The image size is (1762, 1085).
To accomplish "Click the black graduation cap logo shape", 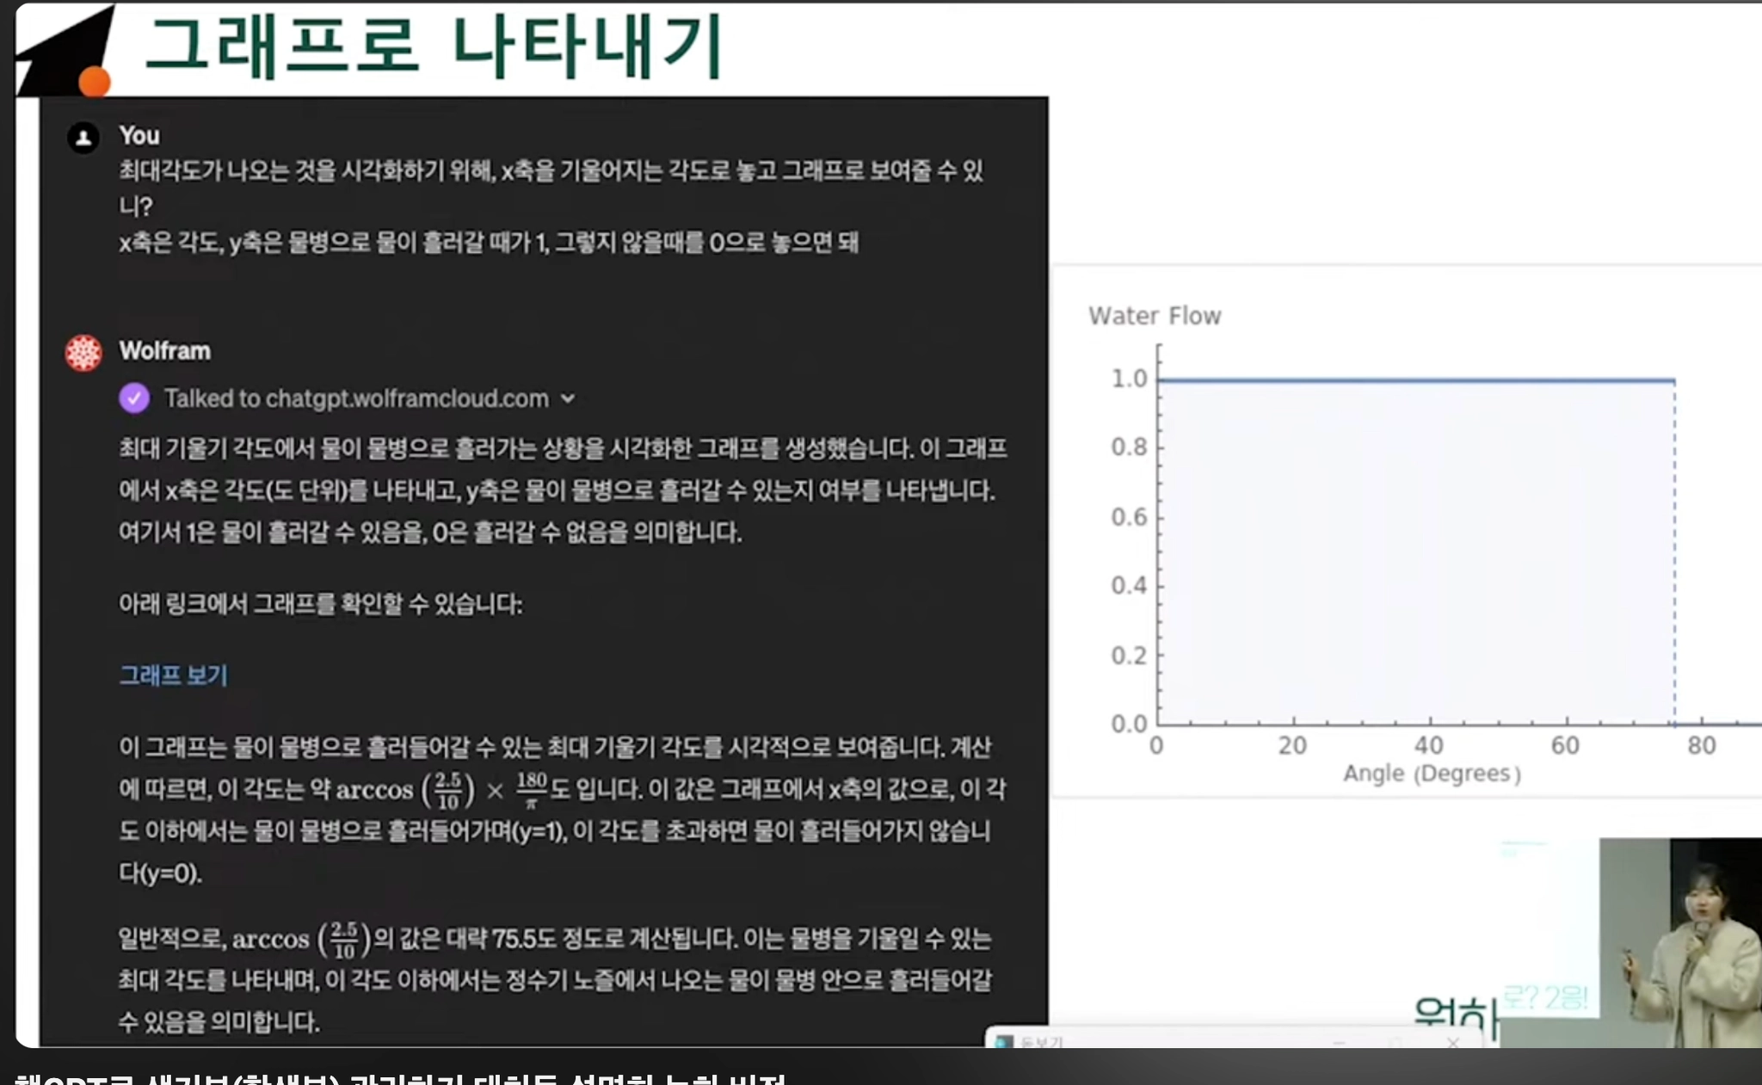I will click(62, 52).
